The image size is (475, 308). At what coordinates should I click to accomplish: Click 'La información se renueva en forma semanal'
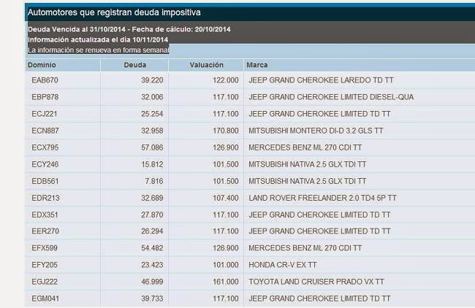98,50
